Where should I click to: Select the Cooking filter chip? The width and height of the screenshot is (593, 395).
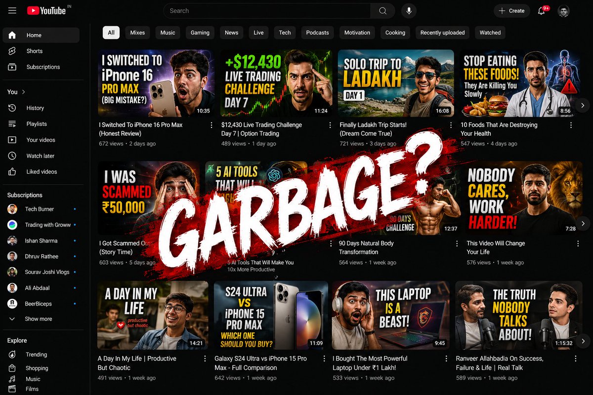point(395,33)
